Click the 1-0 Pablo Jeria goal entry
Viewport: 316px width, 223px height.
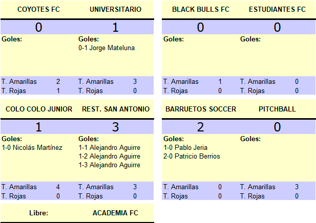tap(185, 147)
